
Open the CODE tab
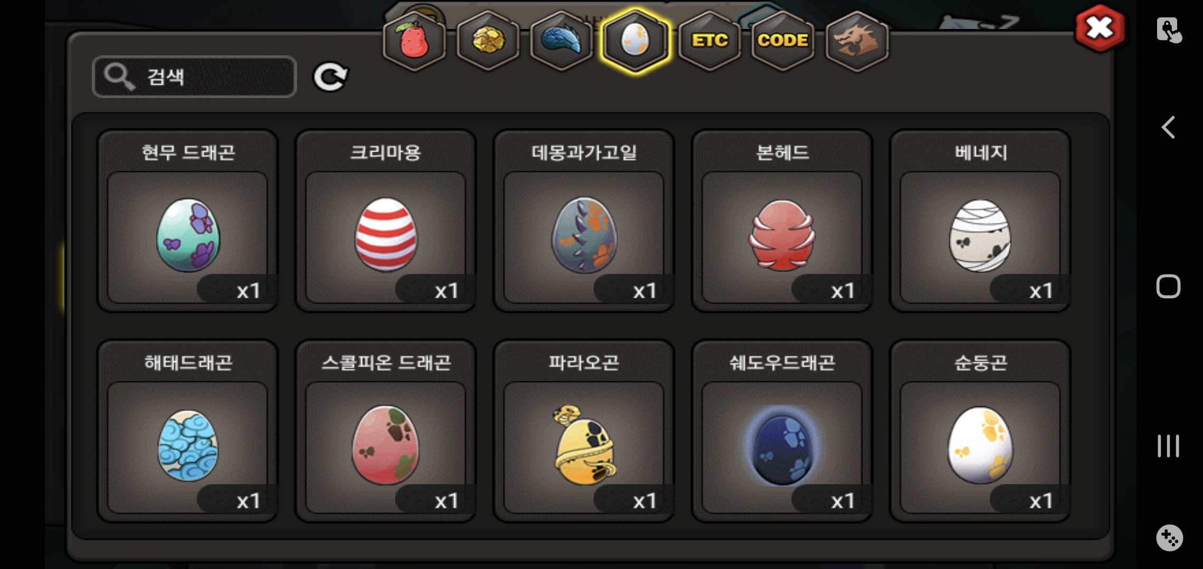click(783, 41)
